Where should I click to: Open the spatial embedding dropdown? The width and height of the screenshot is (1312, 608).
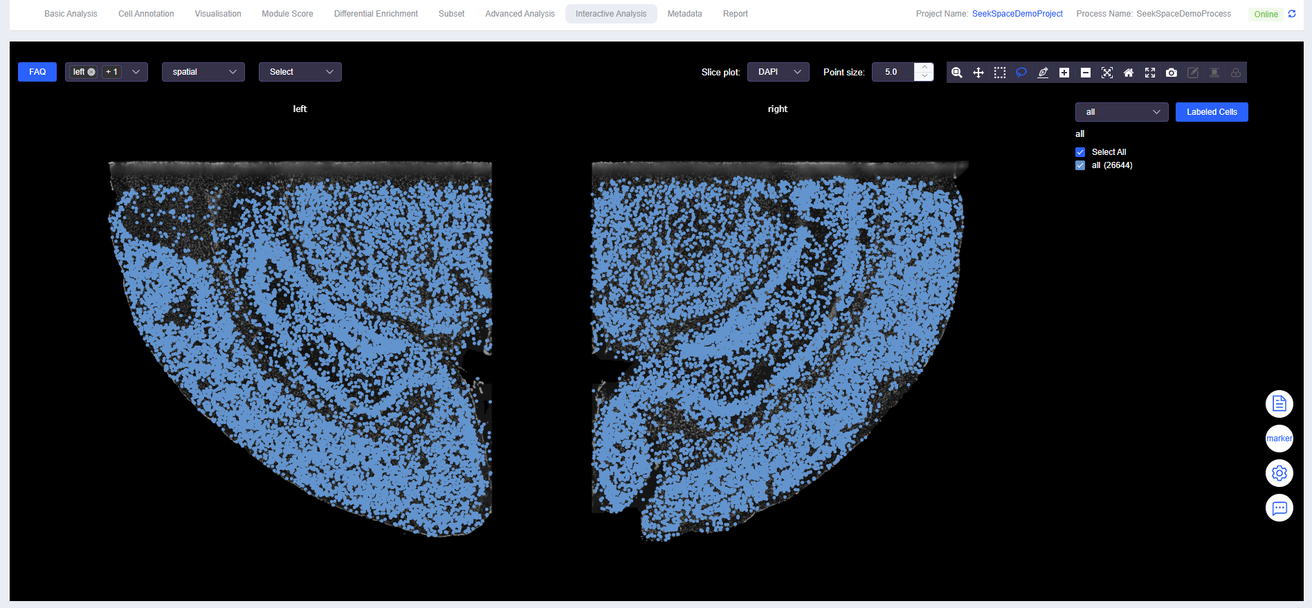click(203, 72)
